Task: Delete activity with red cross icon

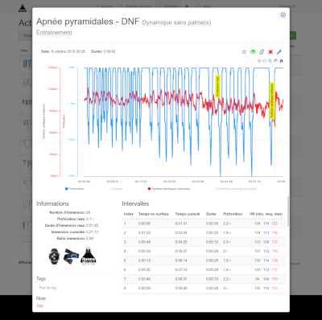Action: [x=270, y=51]
